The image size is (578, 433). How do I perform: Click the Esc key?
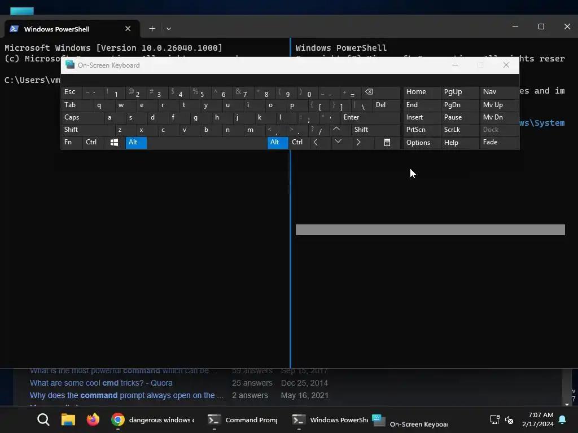point(72,92)
